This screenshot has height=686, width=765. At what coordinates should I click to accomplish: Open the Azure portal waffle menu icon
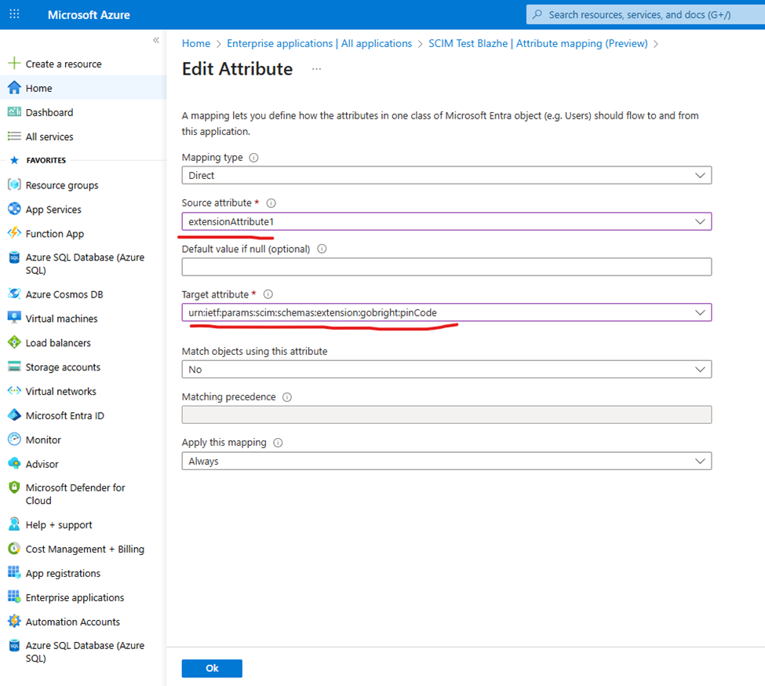(15, 15)
